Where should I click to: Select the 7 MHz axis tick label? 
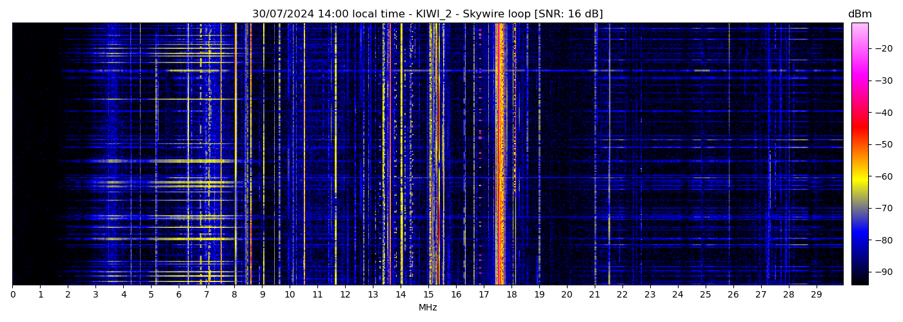(x=206, y=295)
